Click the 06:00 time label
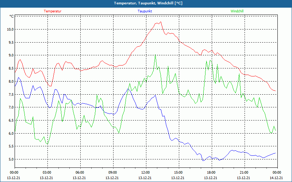Screen dimensions: 292x182 (x=80, y=172)
